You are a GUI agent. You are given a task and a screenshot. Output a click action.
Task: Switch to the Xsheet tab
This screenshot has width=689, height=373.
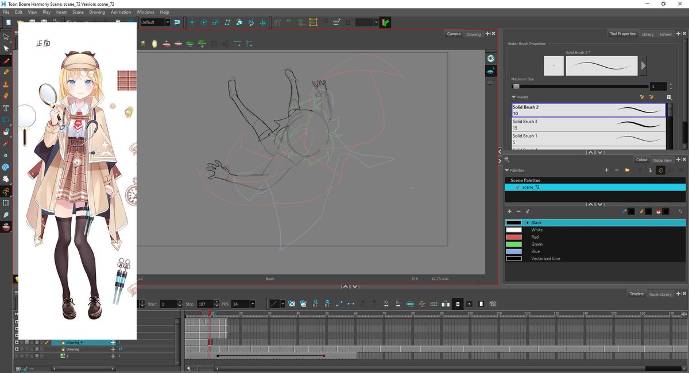[x=665, y=34]
